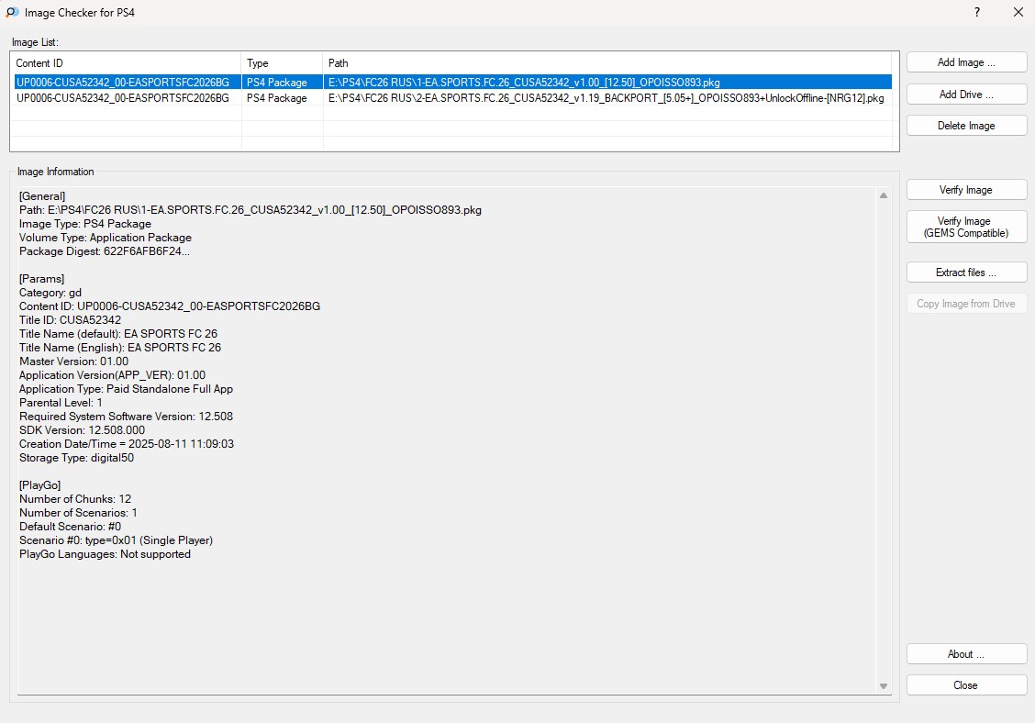Click the Type column header
The image size is (1035, 723).
pyautogui.click(x=282, y=63)
